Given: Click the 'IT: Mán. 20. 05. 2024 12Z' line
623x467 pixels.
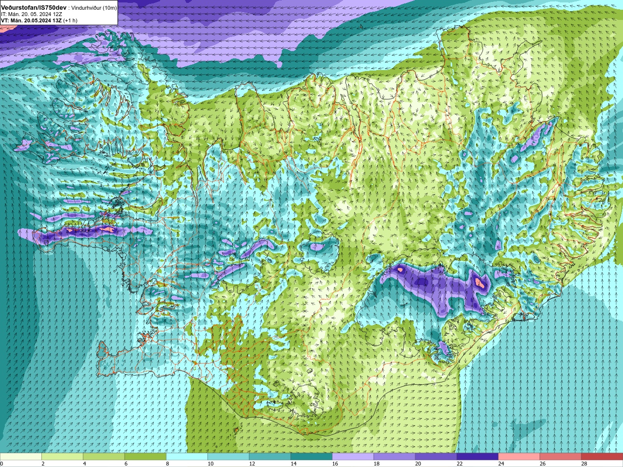Looking at the screenshot, I should (x=32, y=15).
